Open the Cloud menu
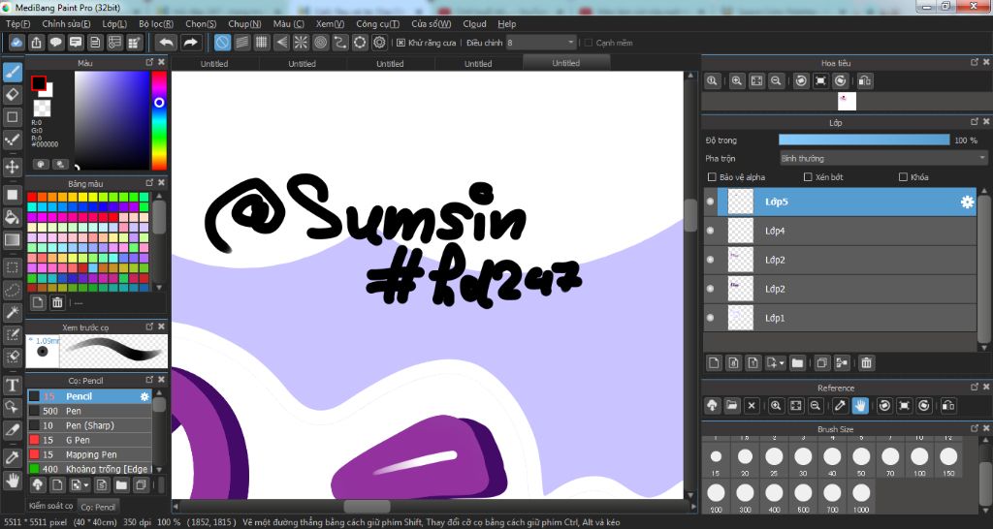 click(474, 24)
